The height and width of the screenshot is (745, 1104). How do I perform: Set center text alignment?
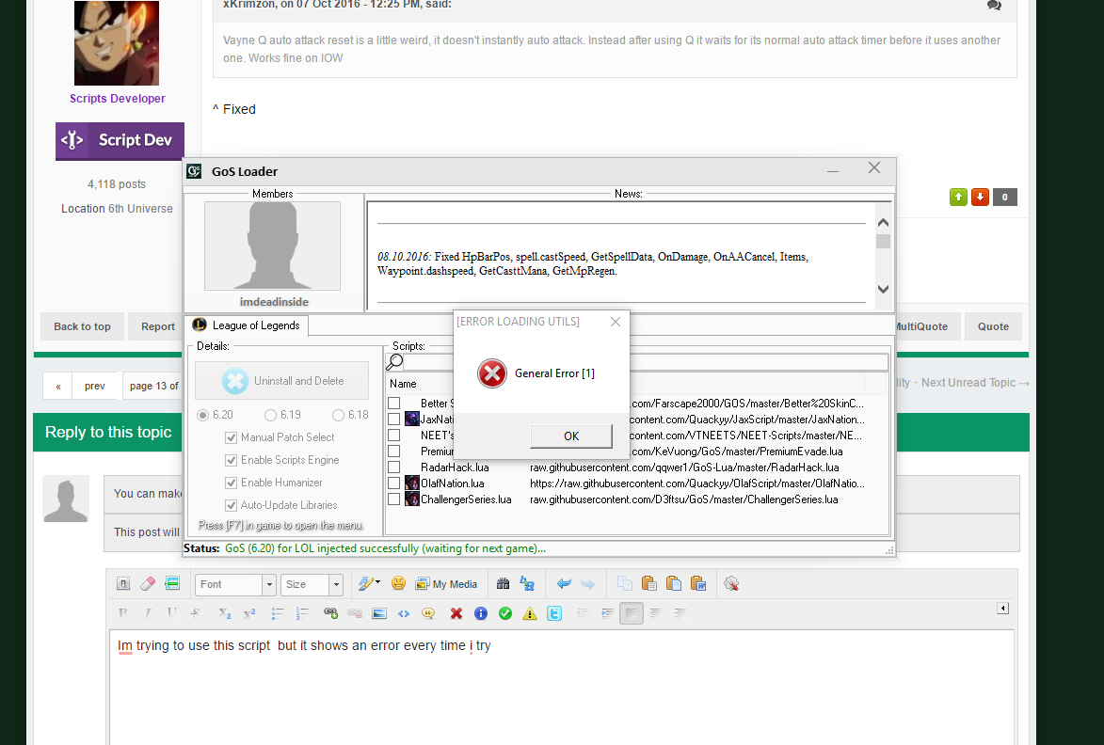tap(655, 613)
